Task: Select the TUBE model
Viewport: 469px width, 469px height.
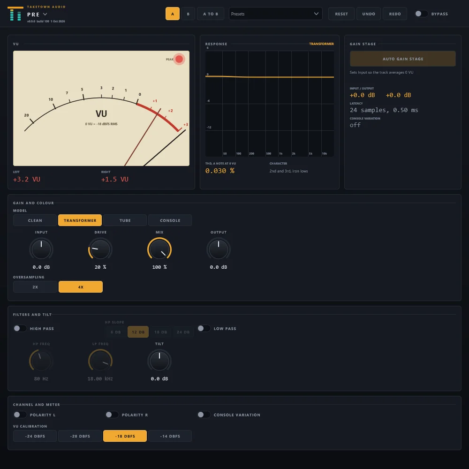Action: 125,220
